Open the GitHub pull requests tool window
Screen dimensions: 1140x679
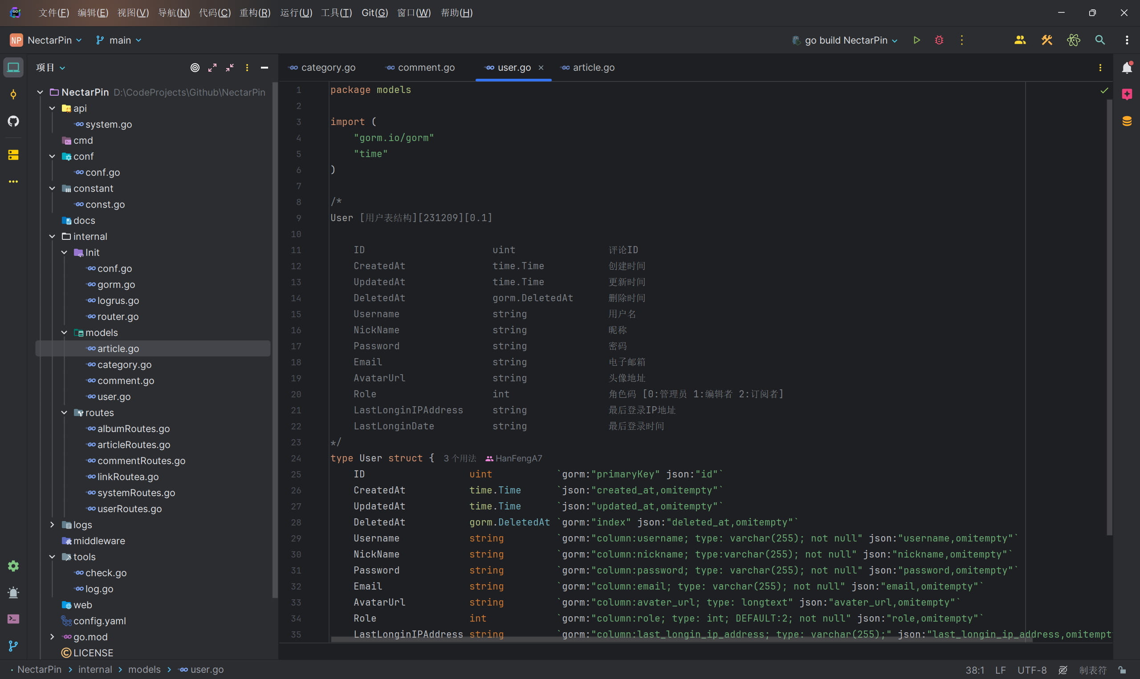13,121
